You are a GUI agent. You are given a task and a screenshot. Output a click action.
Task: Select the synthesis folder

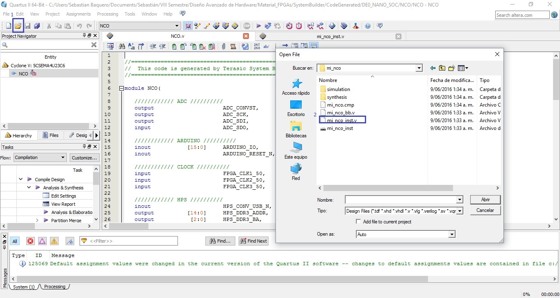click(x=333, y=97)
